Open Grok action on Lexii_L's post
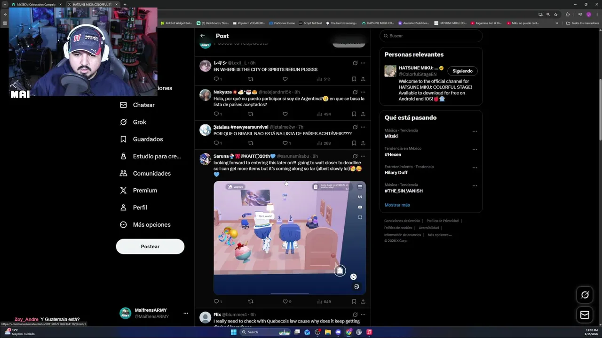This screenshot has width=602, height=338. 355,63
